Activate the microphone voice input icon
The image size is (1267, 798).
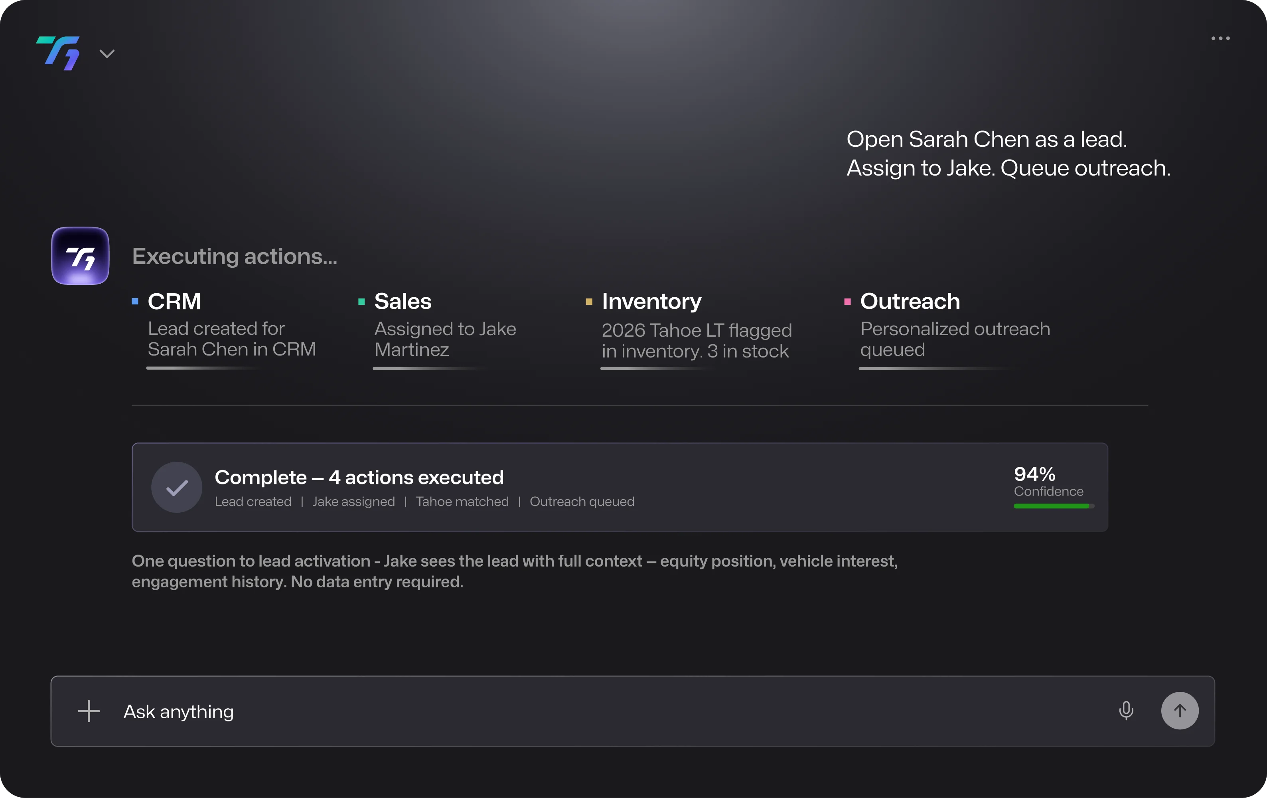(1126, 711)
